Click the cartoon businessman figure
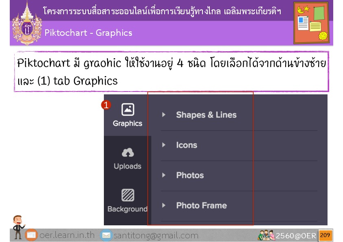Screen dimensions: 343x242 coord(18,227)
